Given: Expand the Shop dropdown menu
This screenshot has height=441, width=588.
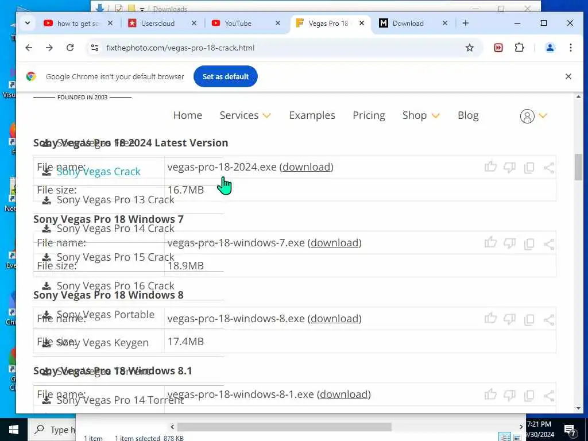Looking at the screenshot, I should point(421,115).
